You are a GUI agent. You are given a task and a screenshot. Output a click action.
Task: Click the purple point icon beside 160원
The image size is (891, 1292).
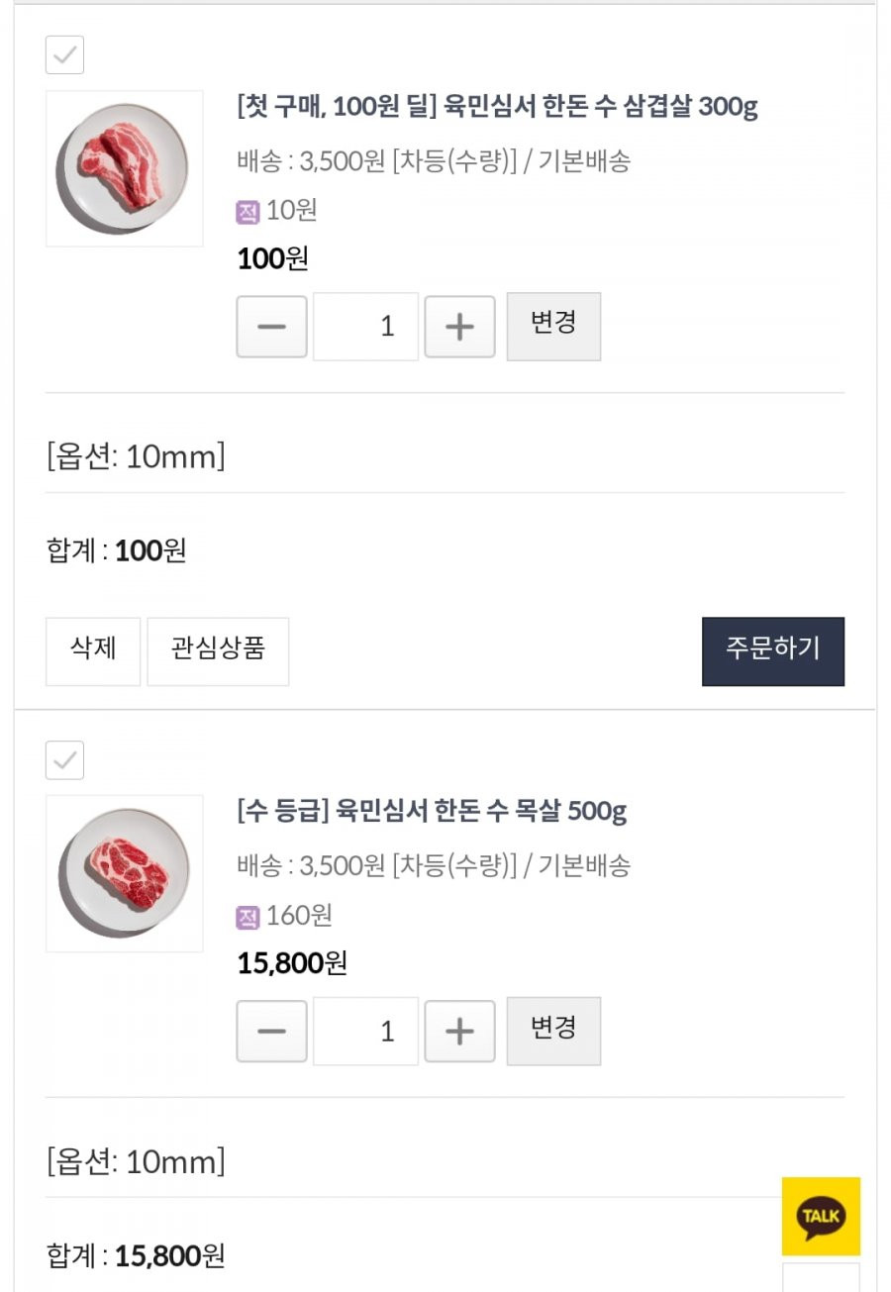247,917
